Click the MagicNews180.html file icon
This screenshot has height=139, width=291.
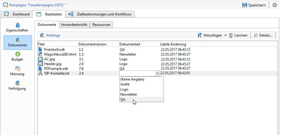point(41,54)
